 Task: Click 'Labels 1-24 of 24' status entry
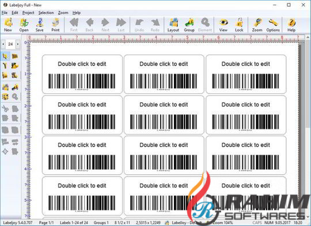(x=74, y=223)
